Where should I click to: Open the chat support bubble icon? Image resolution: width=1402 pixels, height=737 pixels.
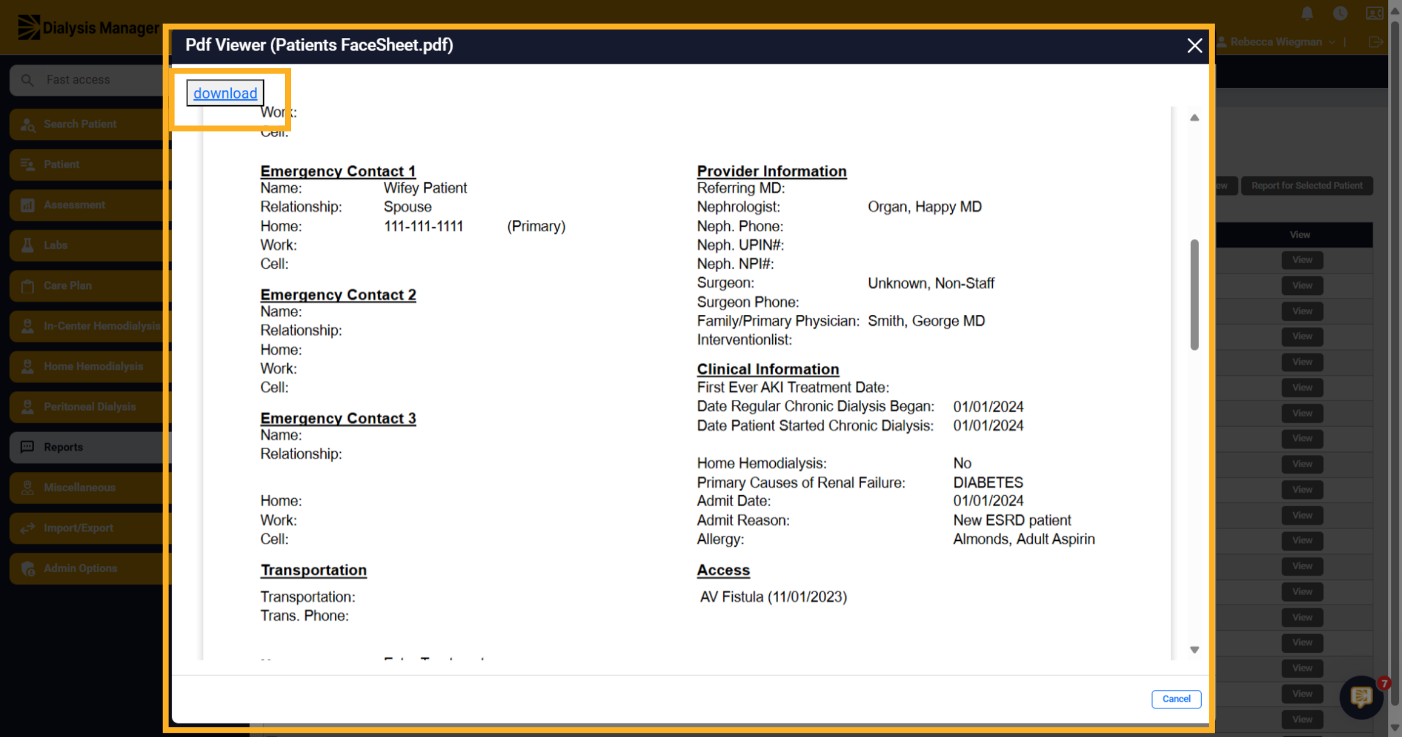pos(1361,696)
